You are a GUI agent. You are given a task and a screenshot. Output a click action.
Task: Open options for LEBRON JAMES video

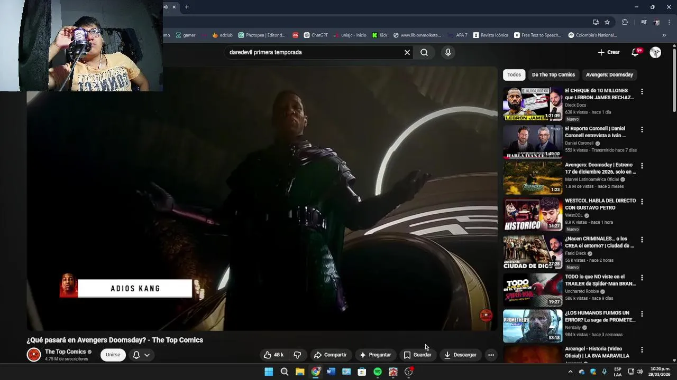pos(642,91)
